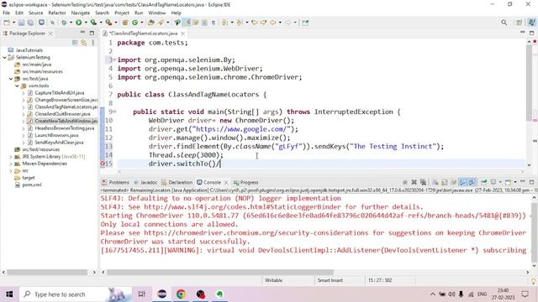Switch to the Java perspective icon
Viewport: 538px width, 302px height.
point(531,23)
